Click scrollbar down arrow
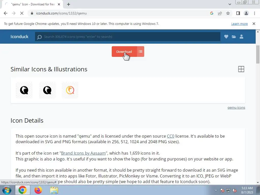The height and width of the screenshot is (195, 260). [258, 183]
